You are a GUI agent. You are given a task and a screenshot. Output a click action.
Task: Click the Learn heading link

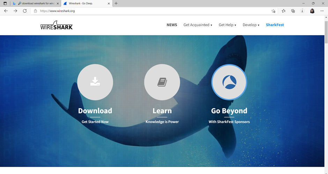162,111
